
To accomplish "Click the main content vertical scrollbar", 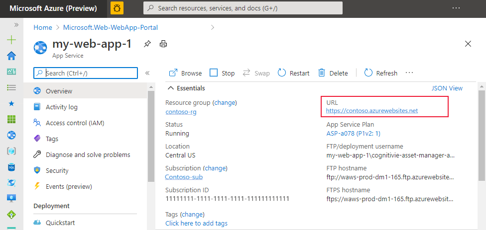I will (x=482, y=135).
